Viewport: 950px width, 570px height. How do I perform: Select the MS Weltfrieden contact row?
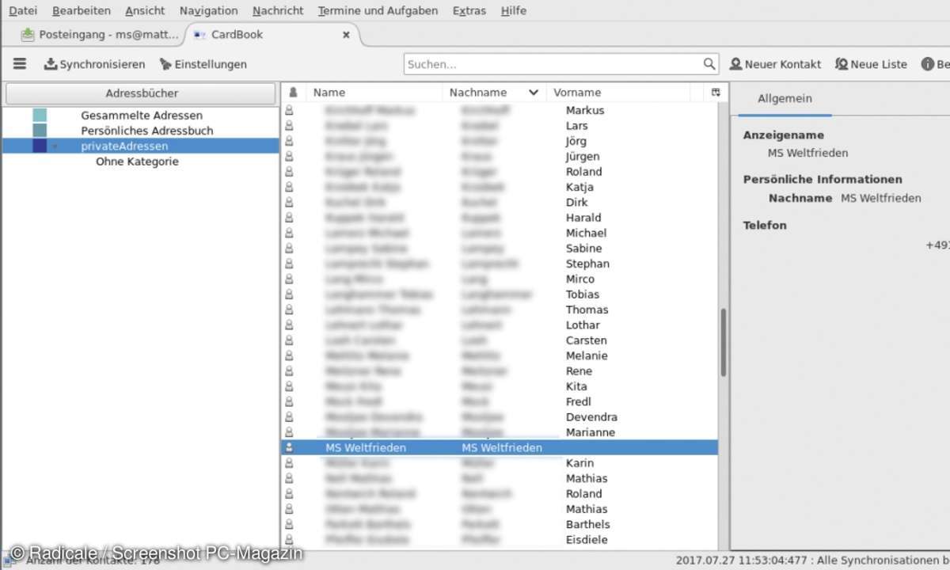click(500, 447)
